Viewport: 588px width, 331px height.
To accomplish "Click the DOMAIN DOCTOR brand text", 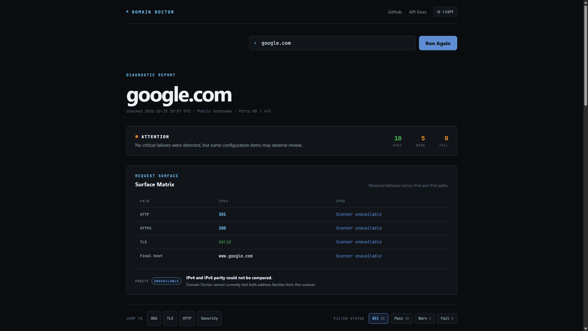I will pos(153,12).
